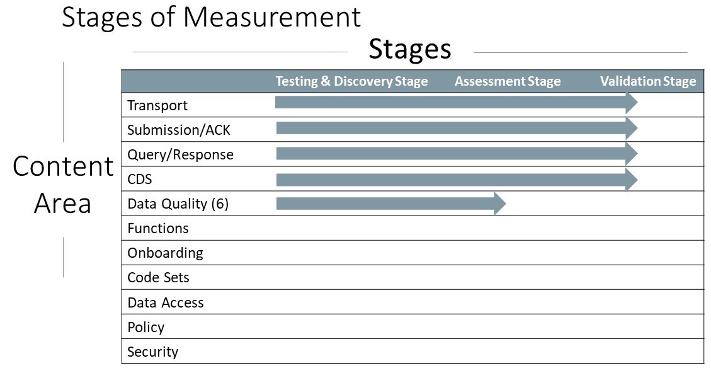Select the Data Access row

412,302
